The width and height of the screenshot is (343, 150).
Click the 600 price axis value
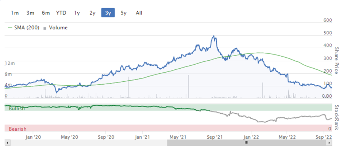[327, 20]
